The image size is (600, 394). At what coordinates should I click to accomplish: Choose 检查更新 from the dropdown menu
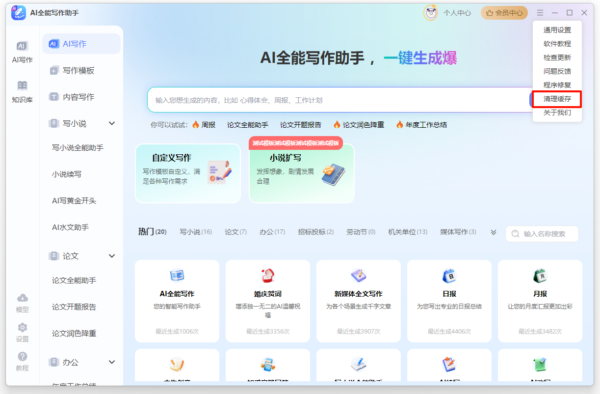coord(557,57)
